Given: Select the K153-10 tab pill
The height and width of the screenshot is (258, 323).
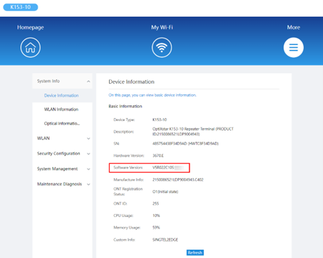Looking at the screenshot, I should tap(21, 7).
